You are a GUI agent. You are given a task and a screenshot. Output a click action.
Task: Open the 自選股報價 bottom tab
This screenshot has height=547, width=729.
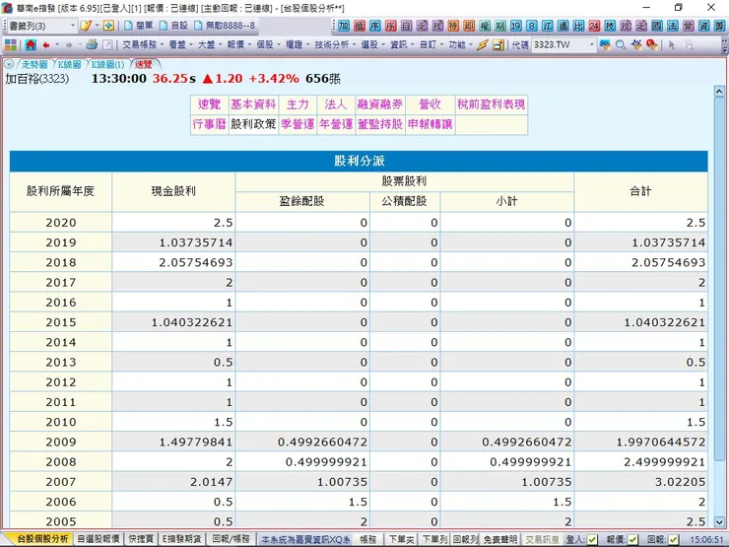(x=99, y=539)
